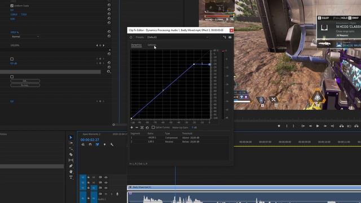Go to the next keyframe arrow beside 100.00%

coord(104,46)
